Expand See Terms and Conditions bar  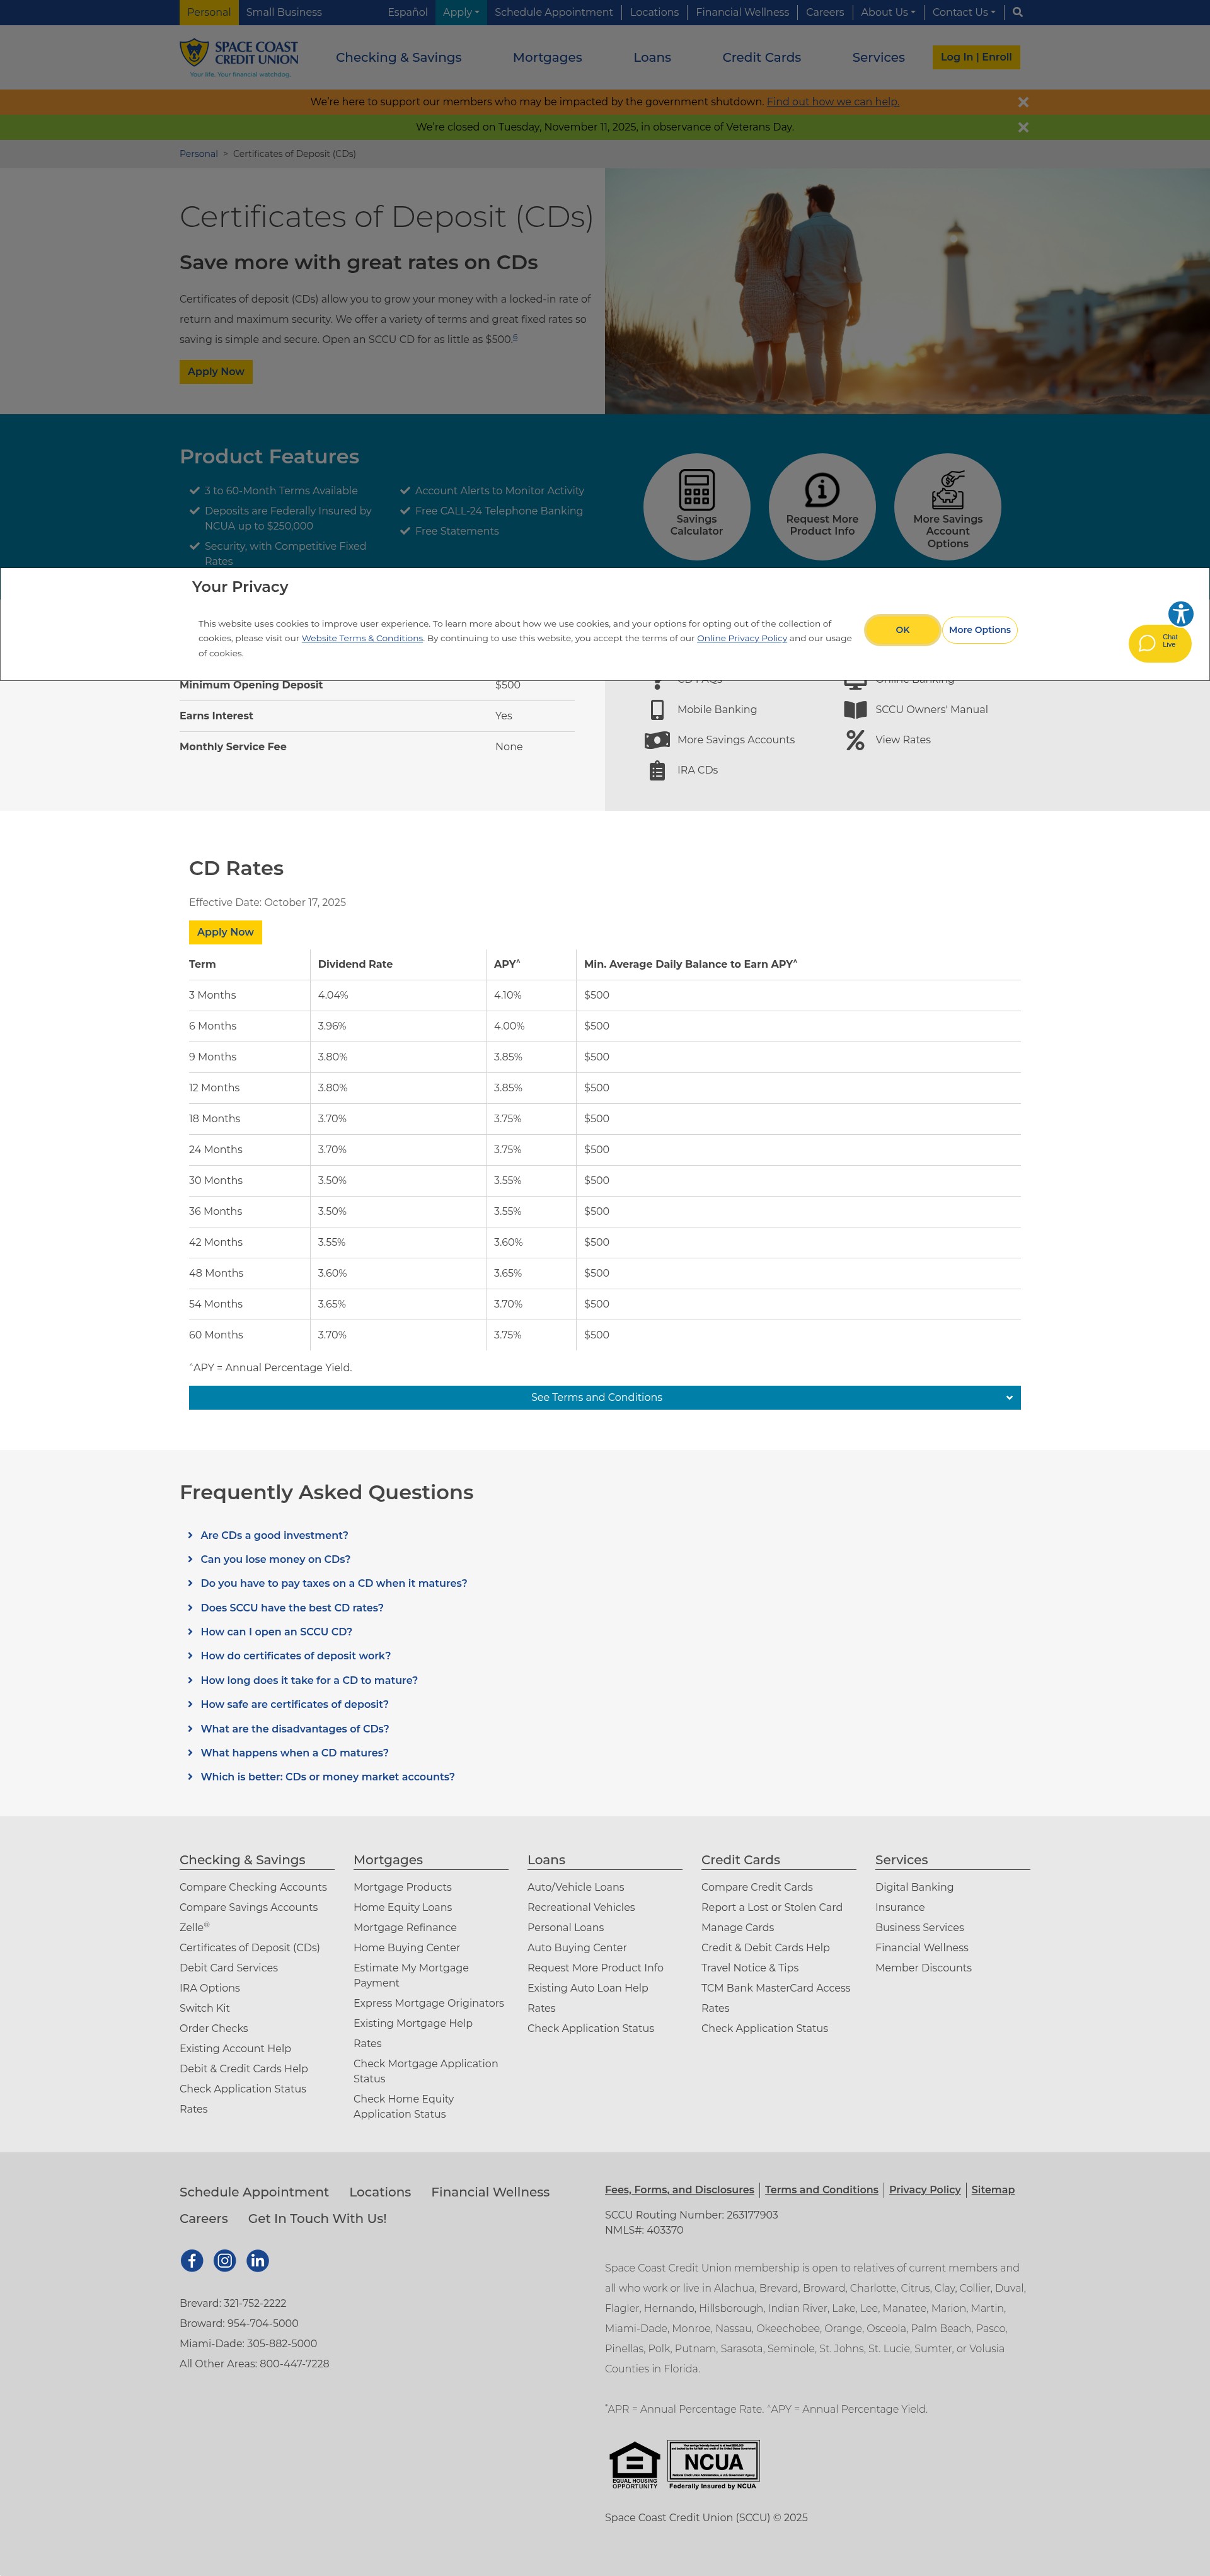(x=604, y=1397)
